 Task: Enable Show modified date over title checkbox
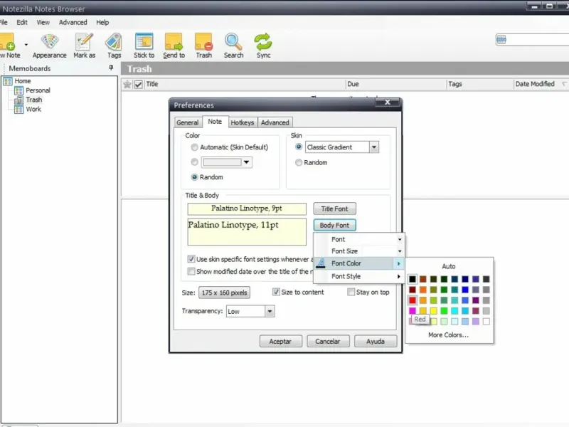[x=191, y=271]
